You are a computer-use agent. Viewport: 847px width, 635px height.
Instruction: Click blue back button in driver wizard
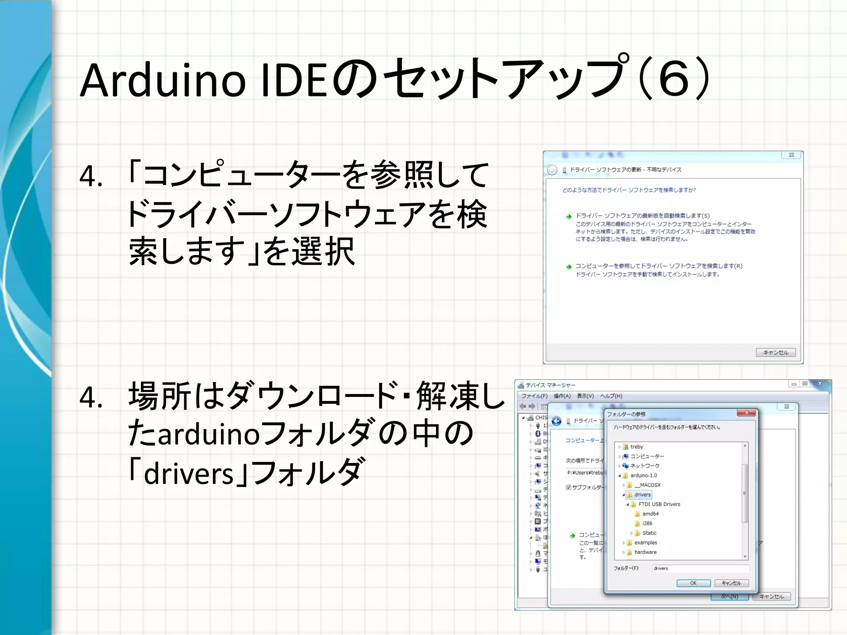pyautogui.click(x=557, y=421)
